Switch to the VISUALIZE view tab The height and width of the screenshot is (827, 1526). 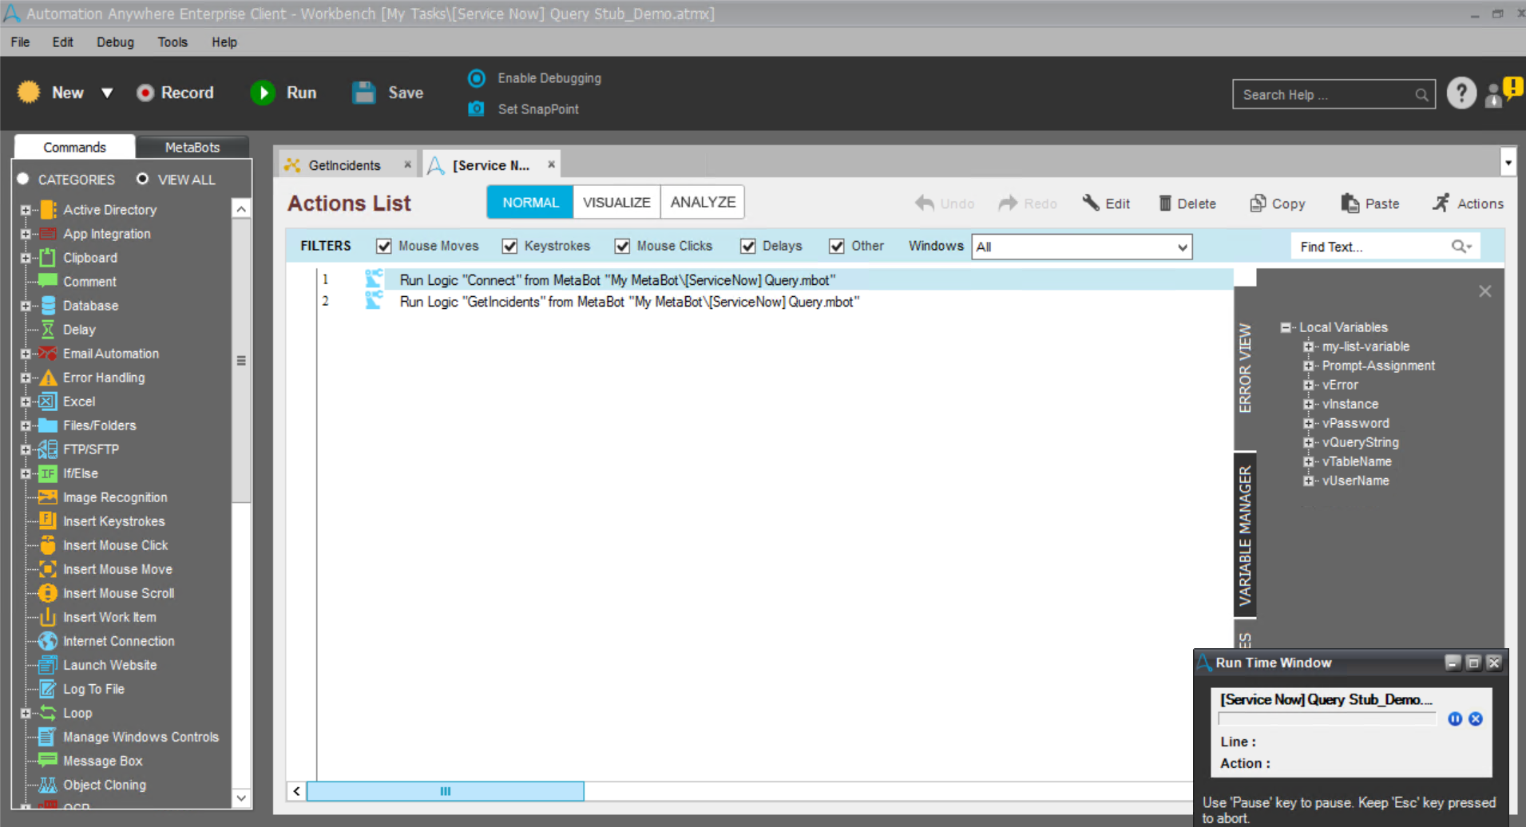pyautogui.click(x=616, y=202)
